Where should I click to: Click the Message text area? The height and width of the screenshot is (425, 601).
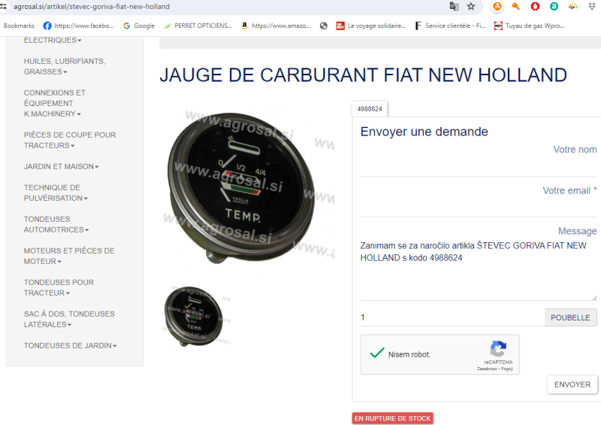click(x=479, y=269)
